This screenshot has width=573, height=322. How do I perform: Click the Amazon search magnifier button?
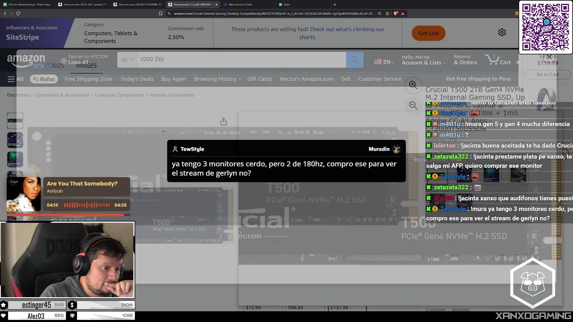pos(355,59)
